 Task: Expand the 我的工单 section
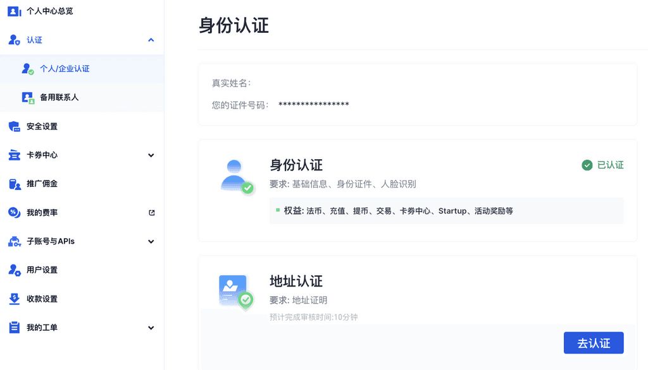(x=151, y=328)
